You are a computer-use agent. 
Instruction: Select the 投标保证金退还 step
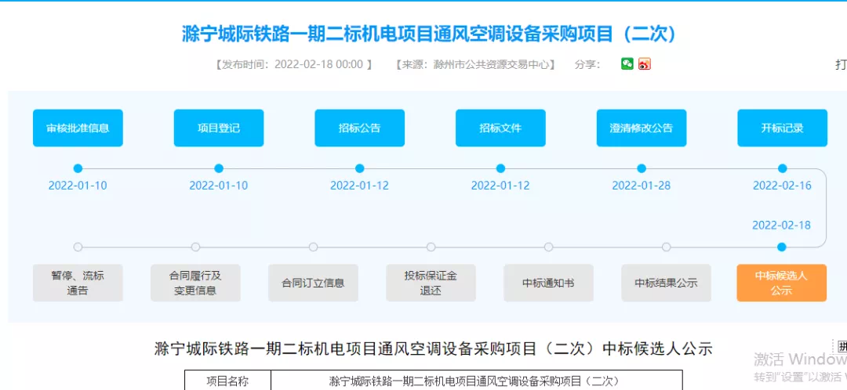click(x=431, y=283)
